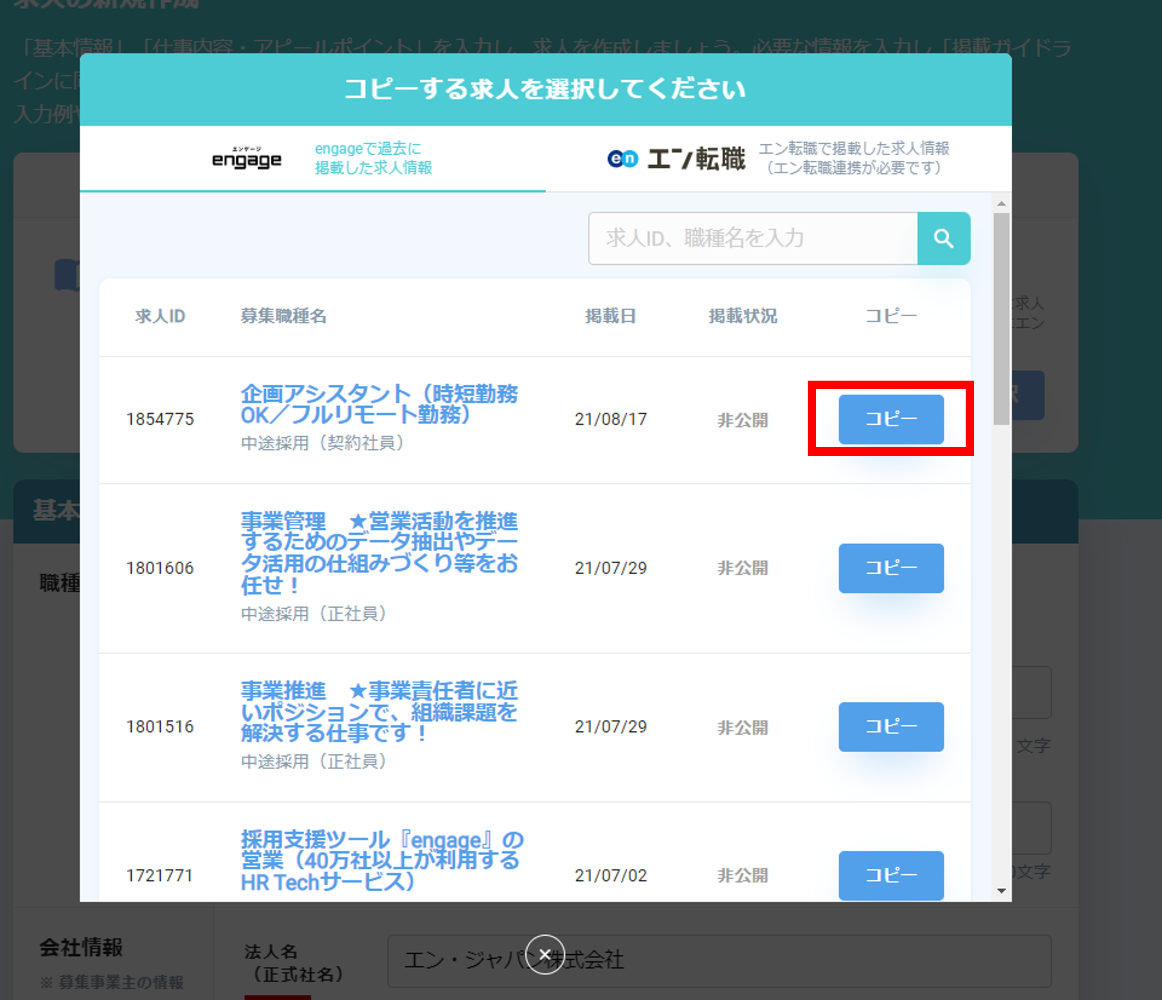Click the magnifier search icon button
This screenshot has height=1000, width=1162.
[943, 238]
